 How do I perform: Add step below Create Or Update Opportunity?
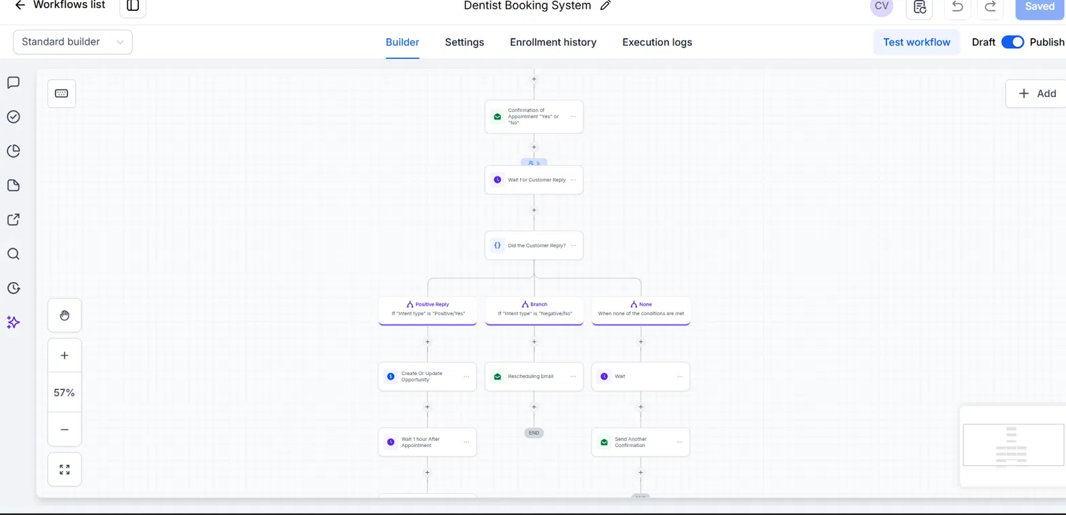tap(427, 407)
